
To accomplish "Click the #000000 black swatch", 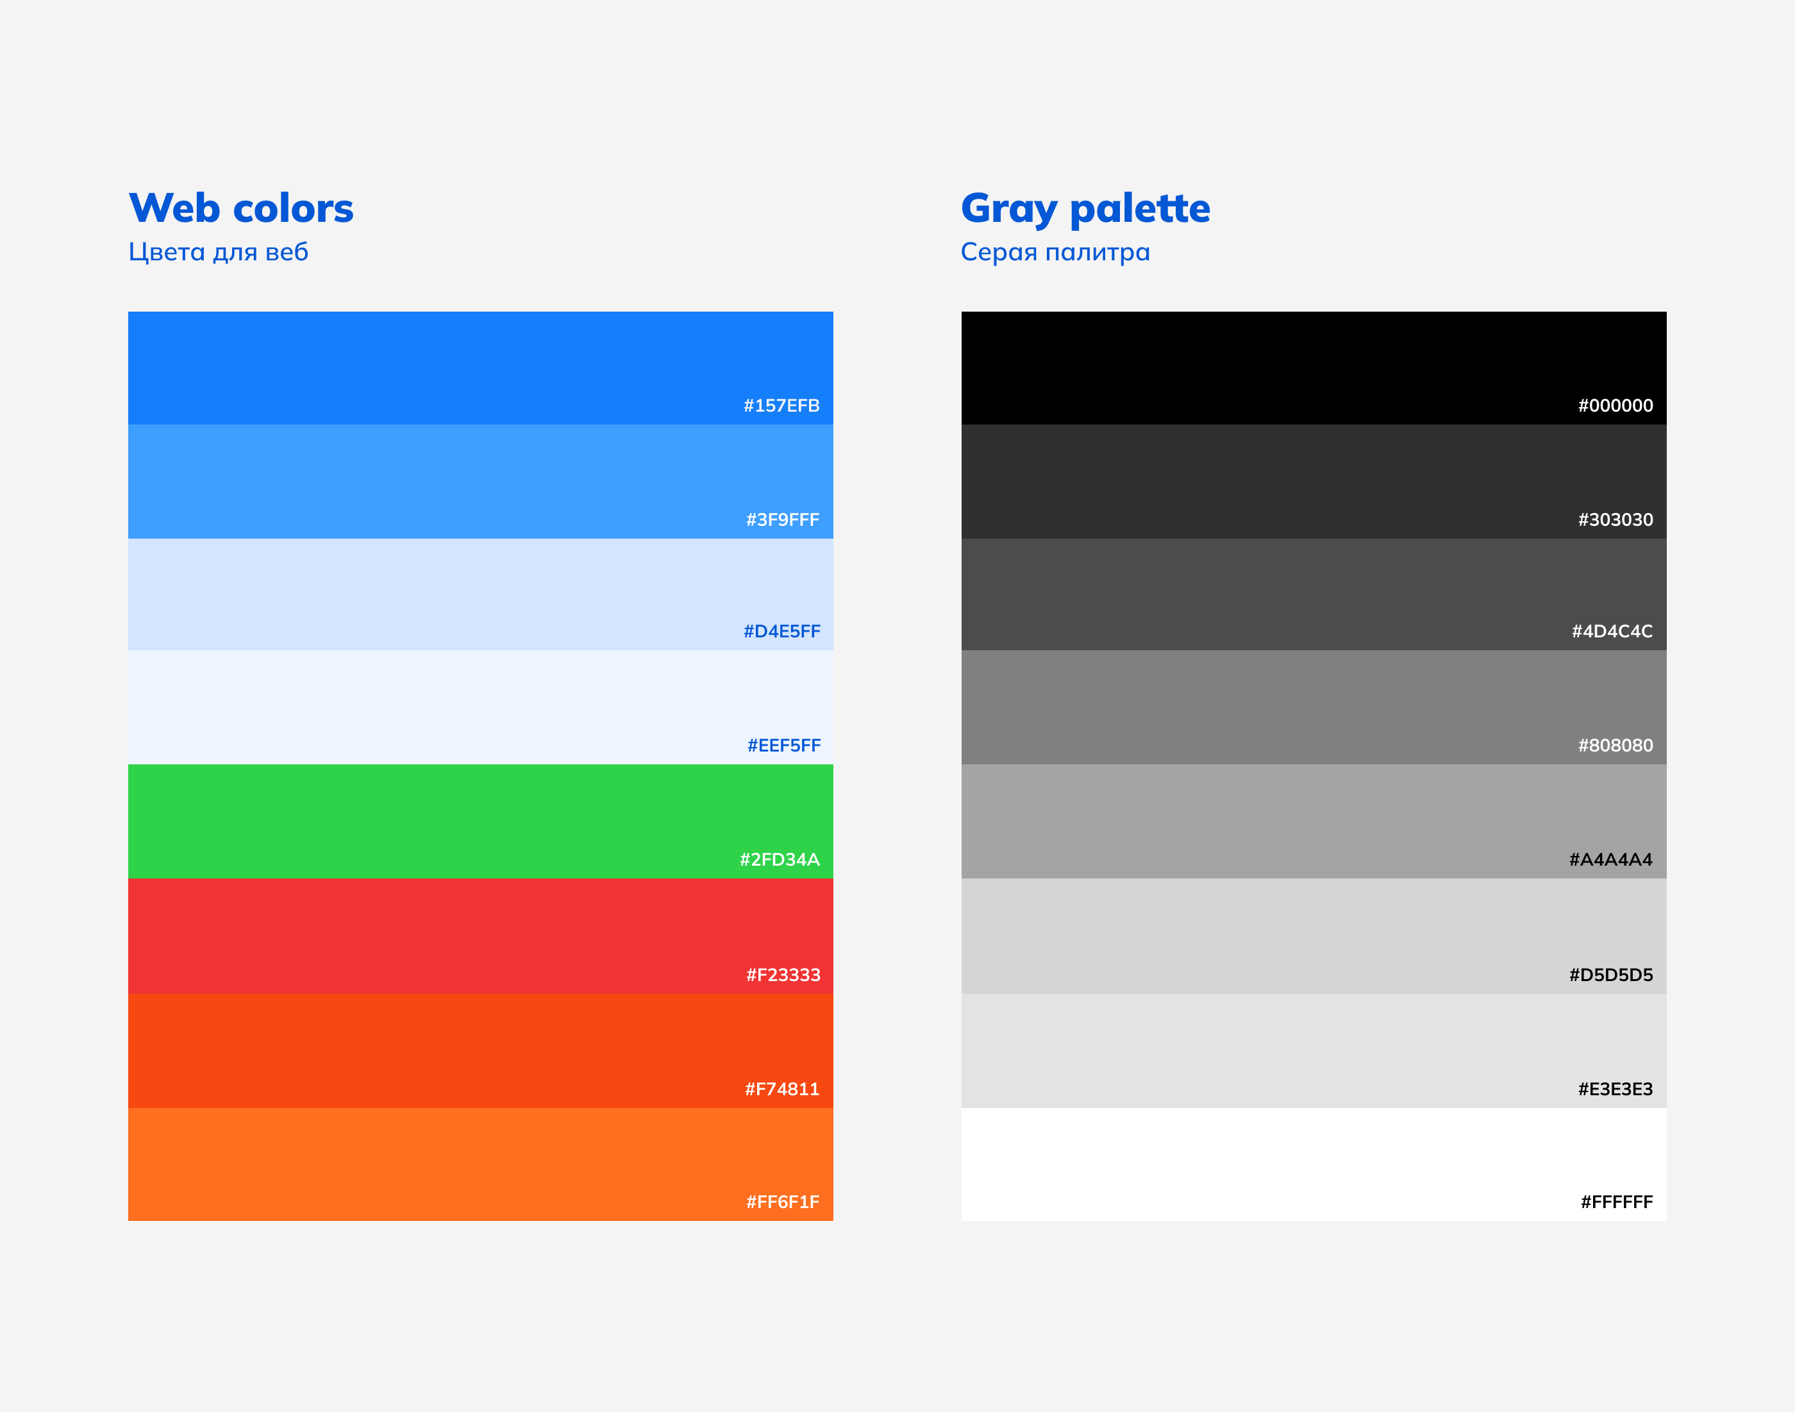I will pos(1313,368).
